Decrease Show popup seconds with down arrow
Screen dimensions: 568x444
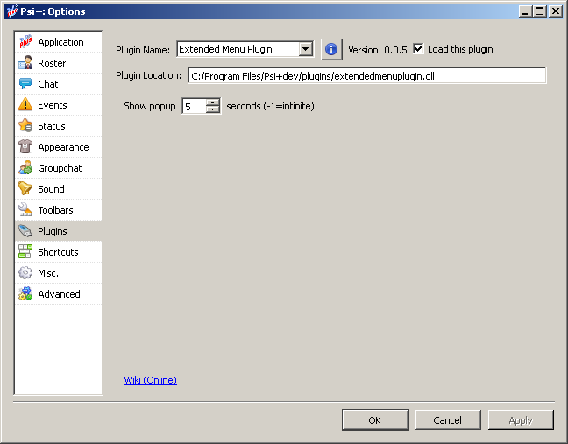tap(213, 110)
